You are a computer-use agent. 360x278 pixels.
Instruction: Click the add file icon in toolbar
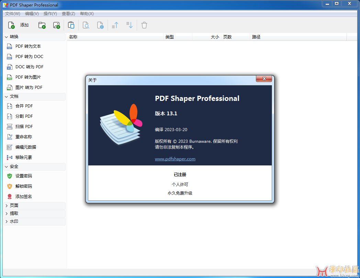coord(11,25)
